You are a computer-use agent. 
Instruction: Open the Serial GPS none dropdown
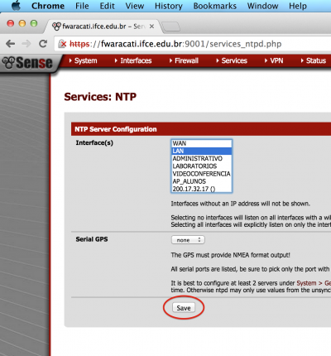188,240
